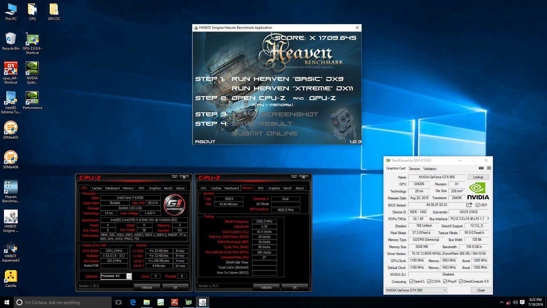Open HWBOT Heaven app in the taskbar
This screenshot has width=547, height=308.
pos(202,302)
